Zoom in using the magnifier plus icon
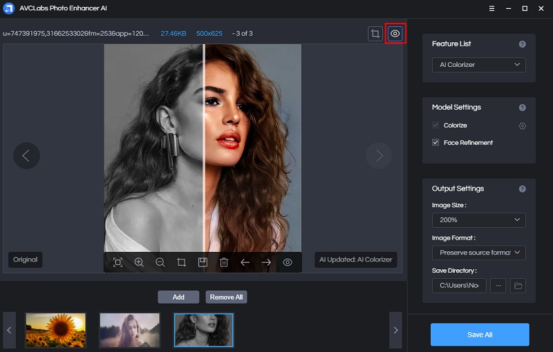The height and width of the screenshot is (352, 553). [139, 262]
